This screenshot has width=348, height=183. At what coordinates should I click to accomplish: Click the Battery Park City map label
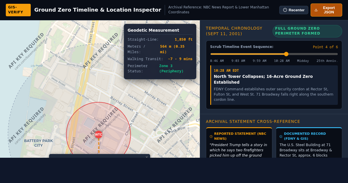click(x=39, y=143)
